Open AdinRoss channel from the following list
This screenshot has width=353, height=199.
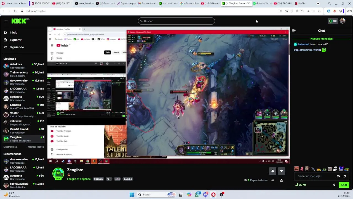click(24, 66)
